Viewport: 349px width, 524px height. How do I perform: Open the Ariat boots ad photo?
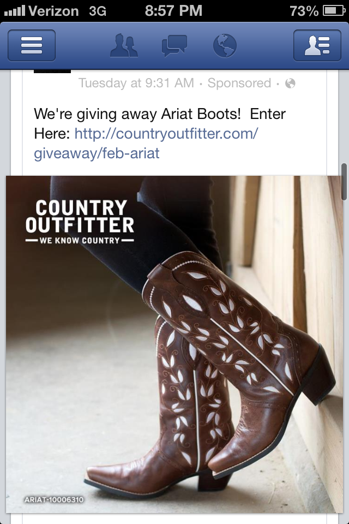pyautogui.click(x=174, y=344)
